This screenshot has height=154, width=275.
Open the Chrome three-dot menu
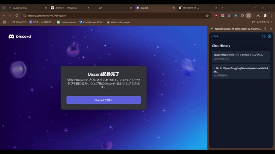coord(271,16)
